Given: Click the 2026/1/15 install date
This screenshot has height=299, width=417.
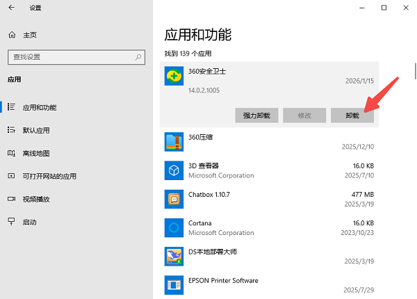Looking at the screenshot, I should pyautogui.click(x=359, y=81).
